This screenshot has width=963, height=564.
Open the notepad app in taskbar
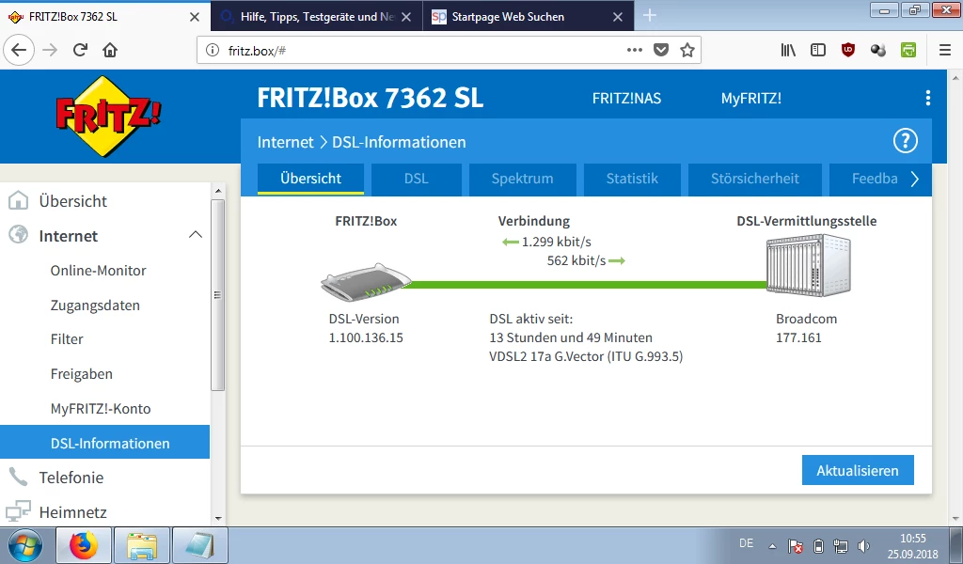(200, 545)
